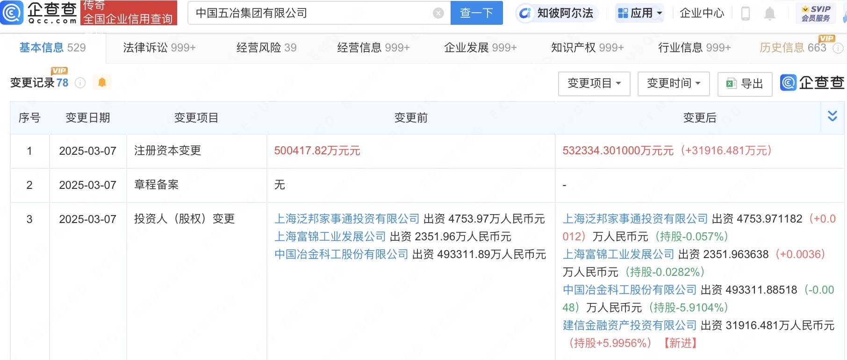Open SVIP member services badge
Image resolution: width=847 pixels, height=360 pixels.
(816, 13)
